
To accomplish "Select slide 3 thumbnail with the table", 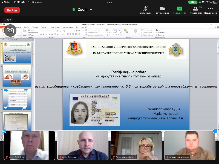I will pyautogui.click(x=17, y=99).
